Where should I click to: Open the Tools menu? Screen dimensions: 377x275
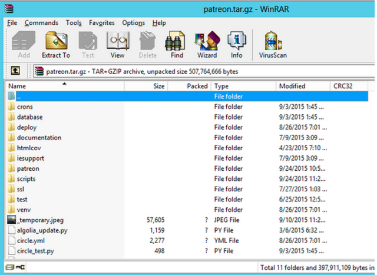[74, 23]
